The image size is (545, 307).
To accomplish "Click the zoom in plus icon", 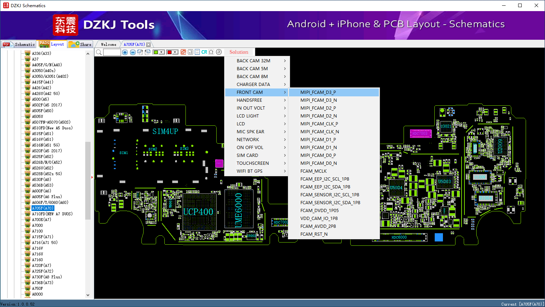I will tap(125, 52).
